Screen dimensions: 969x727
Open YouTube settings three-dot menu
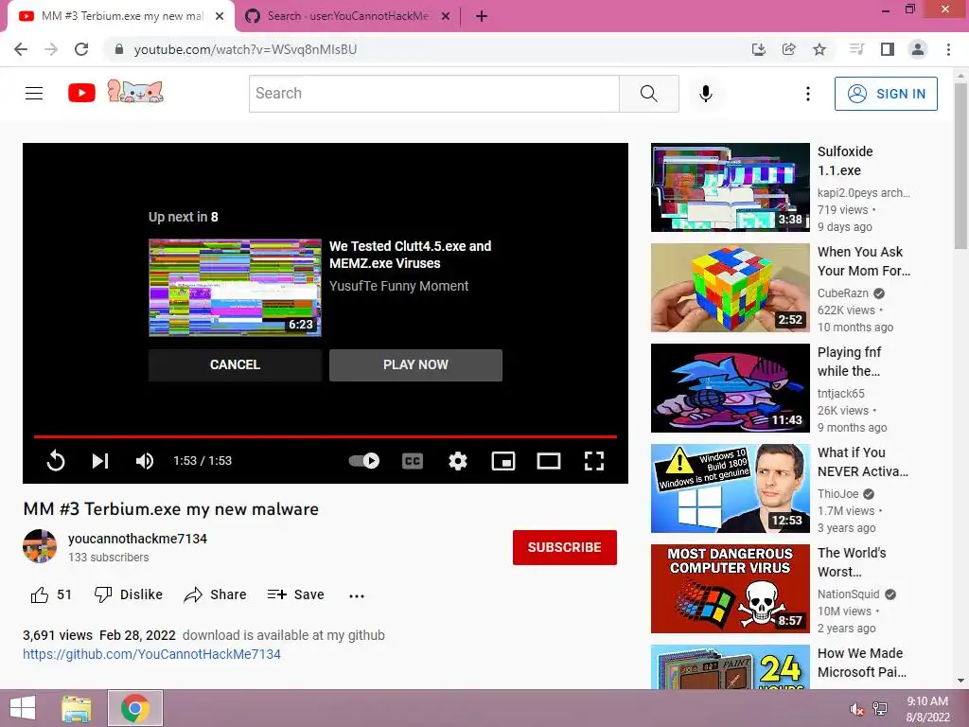click(808, 94)
